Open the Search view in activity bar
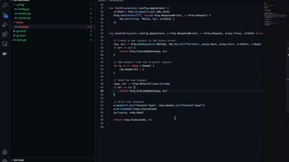The width and height of the screenshot is (289, 162). pos(5,5)
